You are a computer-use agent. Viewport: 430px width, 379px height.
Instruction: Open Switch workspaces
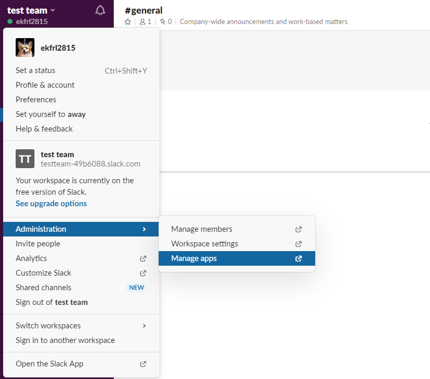point(81,326)
